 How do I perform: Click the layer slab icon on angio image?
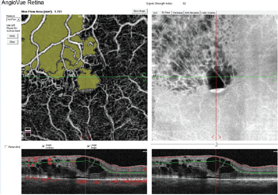pos(28,132)
